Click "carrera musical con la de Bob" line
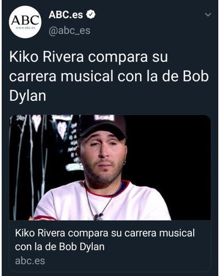This screenshot has height=276, width=220. (x=109, y=77)
